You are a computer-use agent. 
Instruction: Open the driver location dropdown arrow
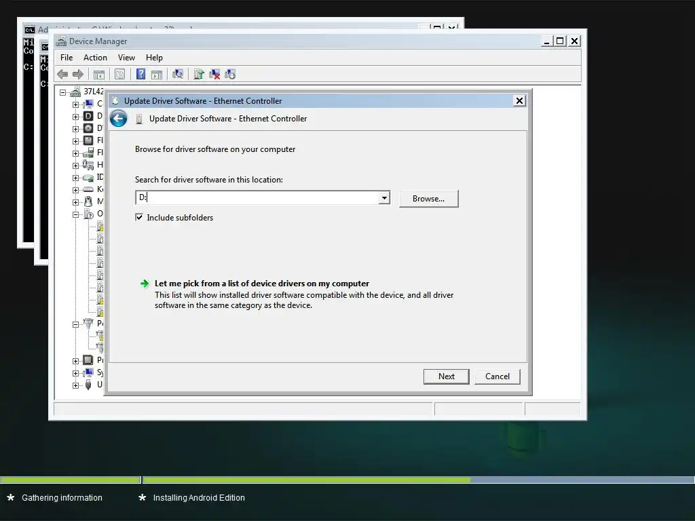pos(384,197)
